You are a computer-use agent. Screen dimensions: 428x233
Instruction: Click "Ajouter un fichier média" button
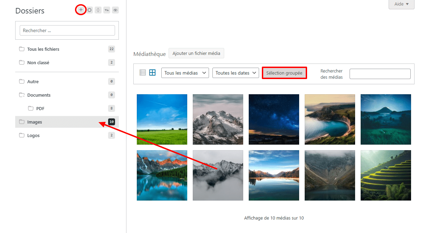(x=196, y=54)
